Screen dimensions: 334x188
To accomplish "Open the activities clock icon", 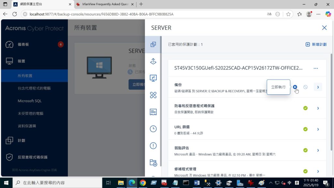I will click(x=153, y=129).
